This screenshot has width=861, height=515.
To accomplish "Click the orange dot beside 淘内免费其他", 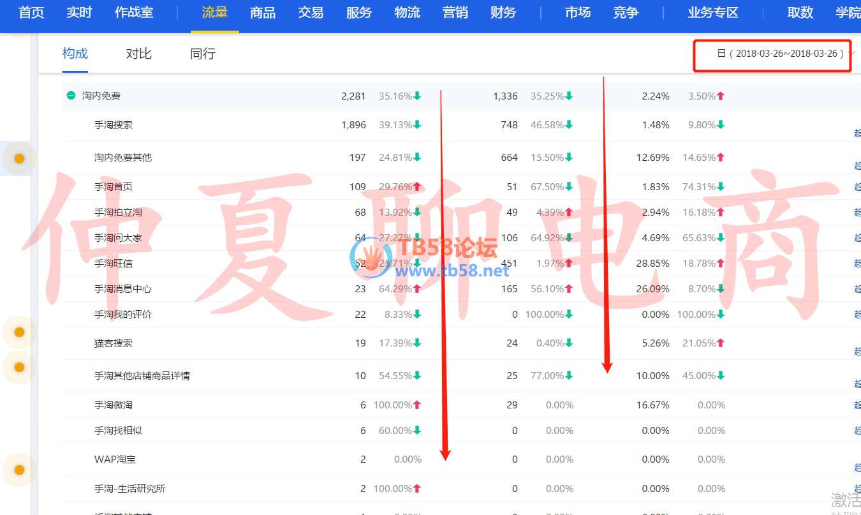I will pyautogui.click(x=19, y=158).
